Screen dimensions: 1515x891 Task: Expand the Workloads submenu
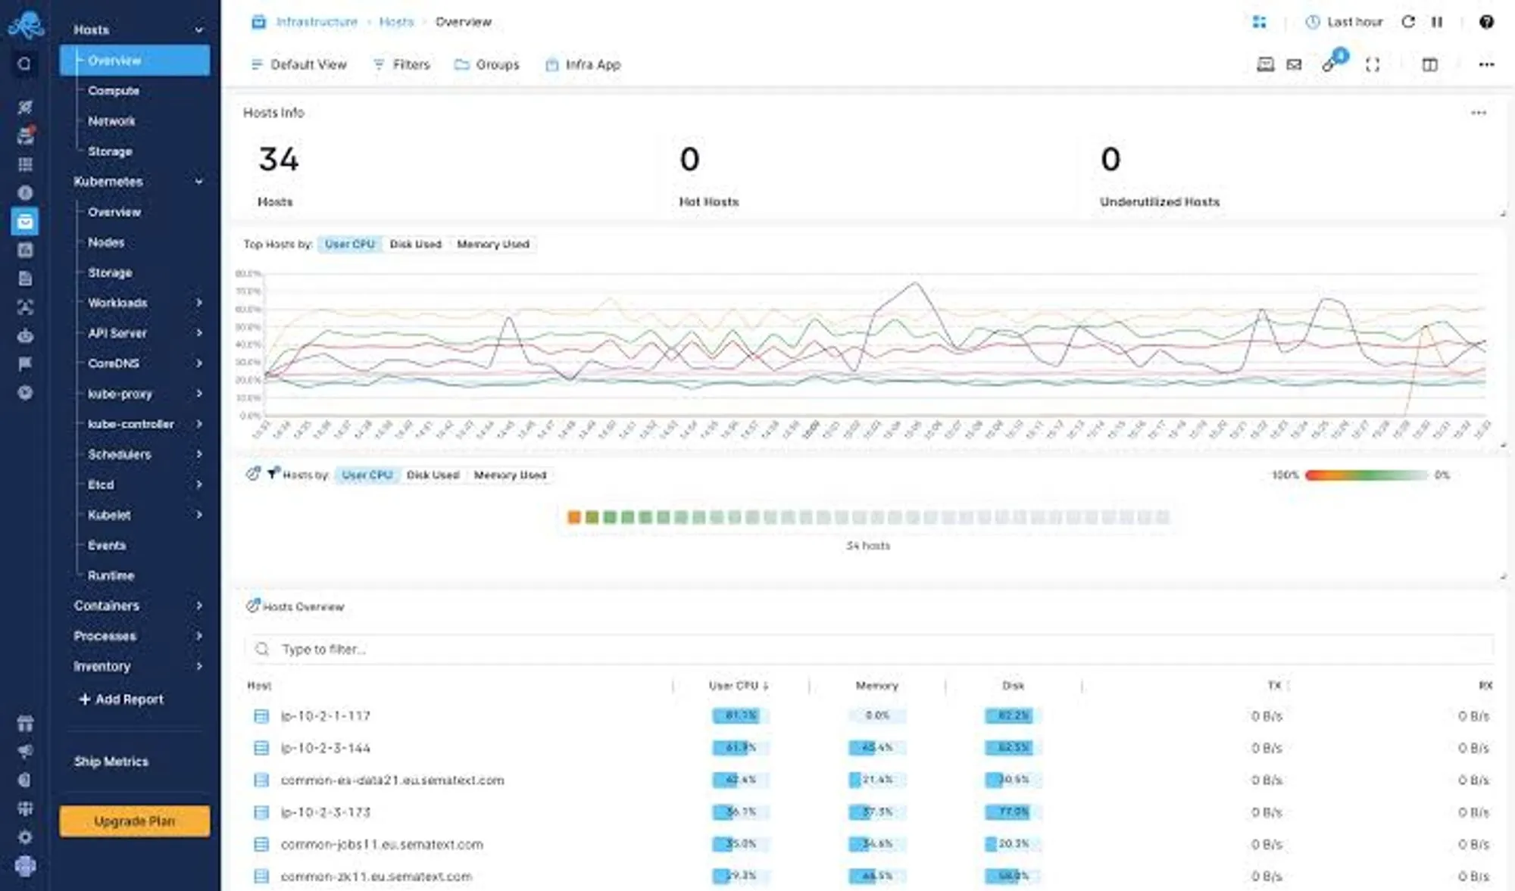tap(198, 303)
